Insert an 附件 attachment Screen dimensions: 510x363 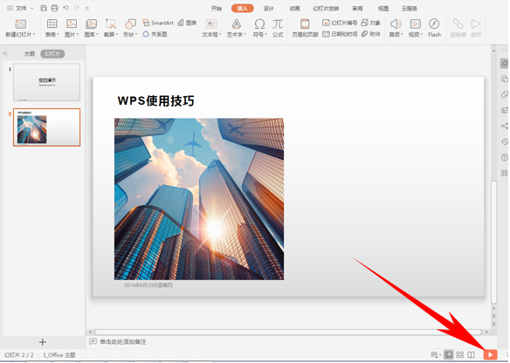371,34
